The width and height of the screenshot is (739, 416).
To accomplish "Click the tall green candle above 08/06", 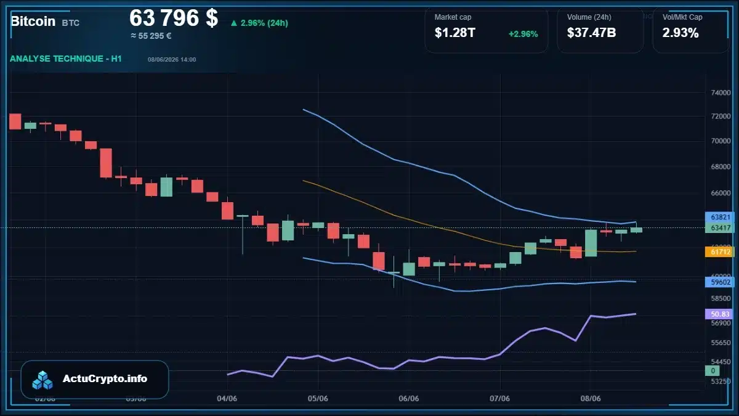I will tap(591, 243).
